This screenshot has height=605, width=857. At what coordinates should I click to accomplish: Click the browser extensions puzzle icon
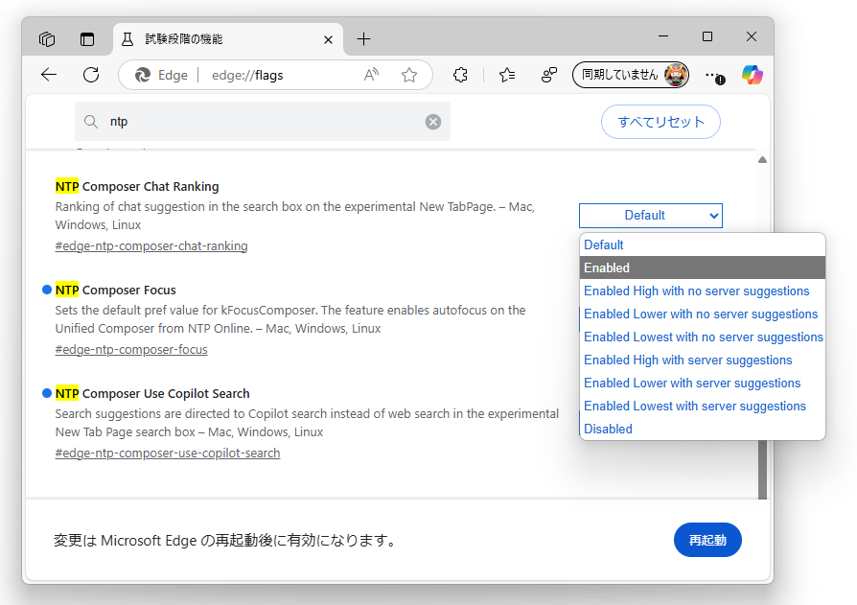pos(460,75)
